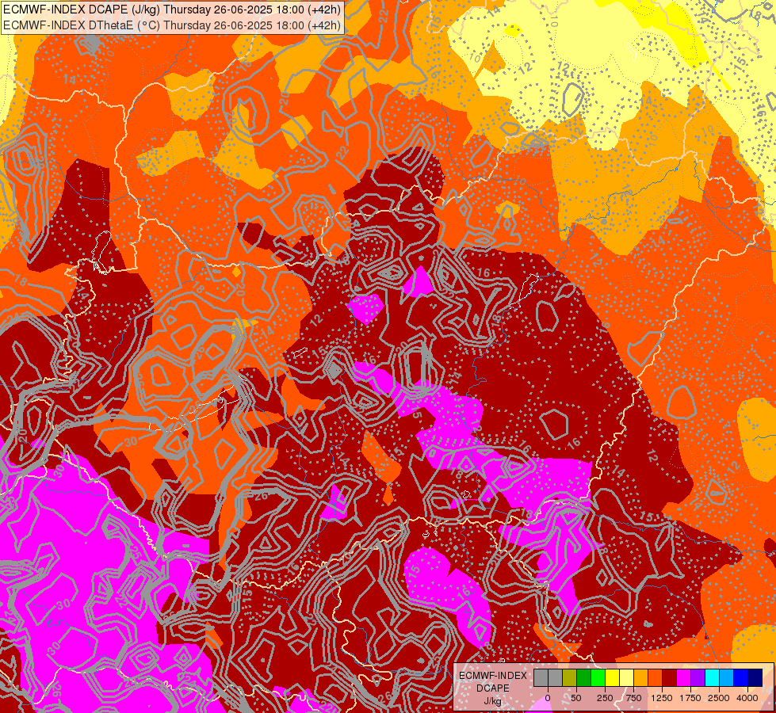The width and height of the screenshot is (776, 713).
Task: Click the J/kg unit label in the legend
Action: 492,701
